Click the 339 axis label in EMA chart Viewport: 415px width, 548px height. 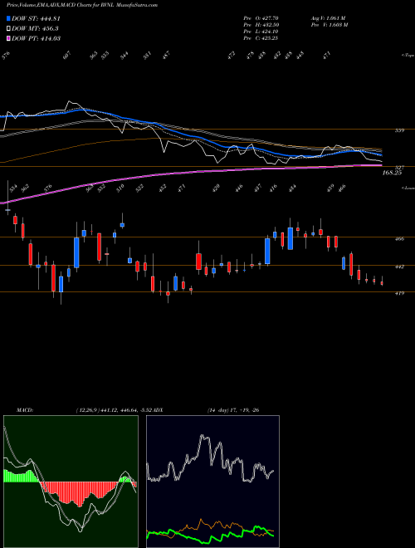[x=400, y=130]
